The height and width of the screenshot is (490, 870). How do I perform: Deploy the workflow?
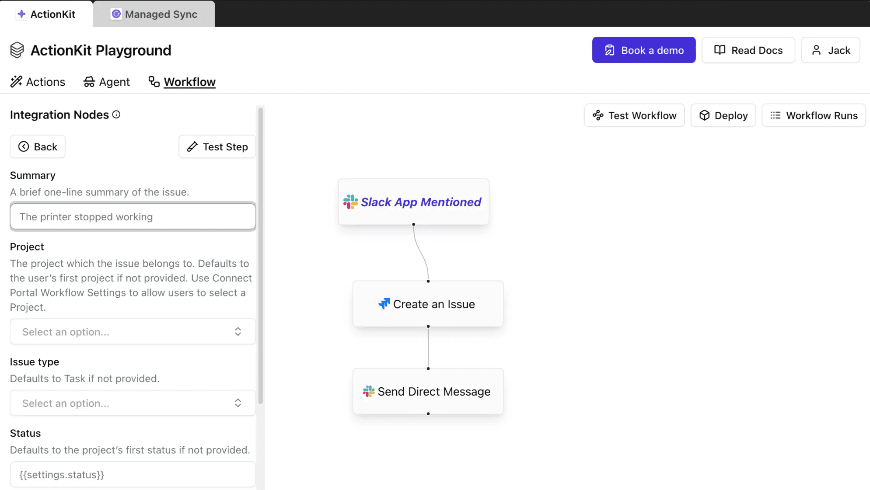pyautogui.click(x=723, y=115)
